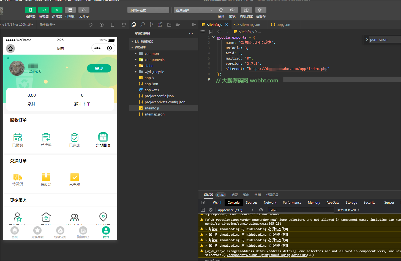Click the simulator home button icon
Image resolution: width=401 pixels, height=261 pixels.
pos(10,49)
